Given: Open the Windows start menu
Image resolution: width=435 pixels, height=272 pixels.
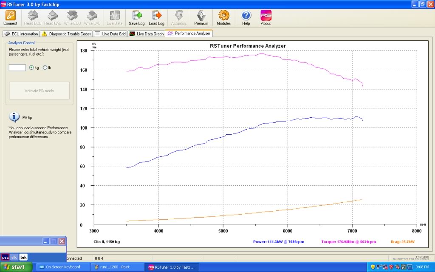Looking at the screenshot, I should (x=16, y=267).
